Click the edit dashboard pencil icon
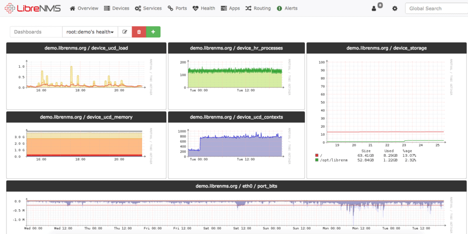 pos(125,32)
